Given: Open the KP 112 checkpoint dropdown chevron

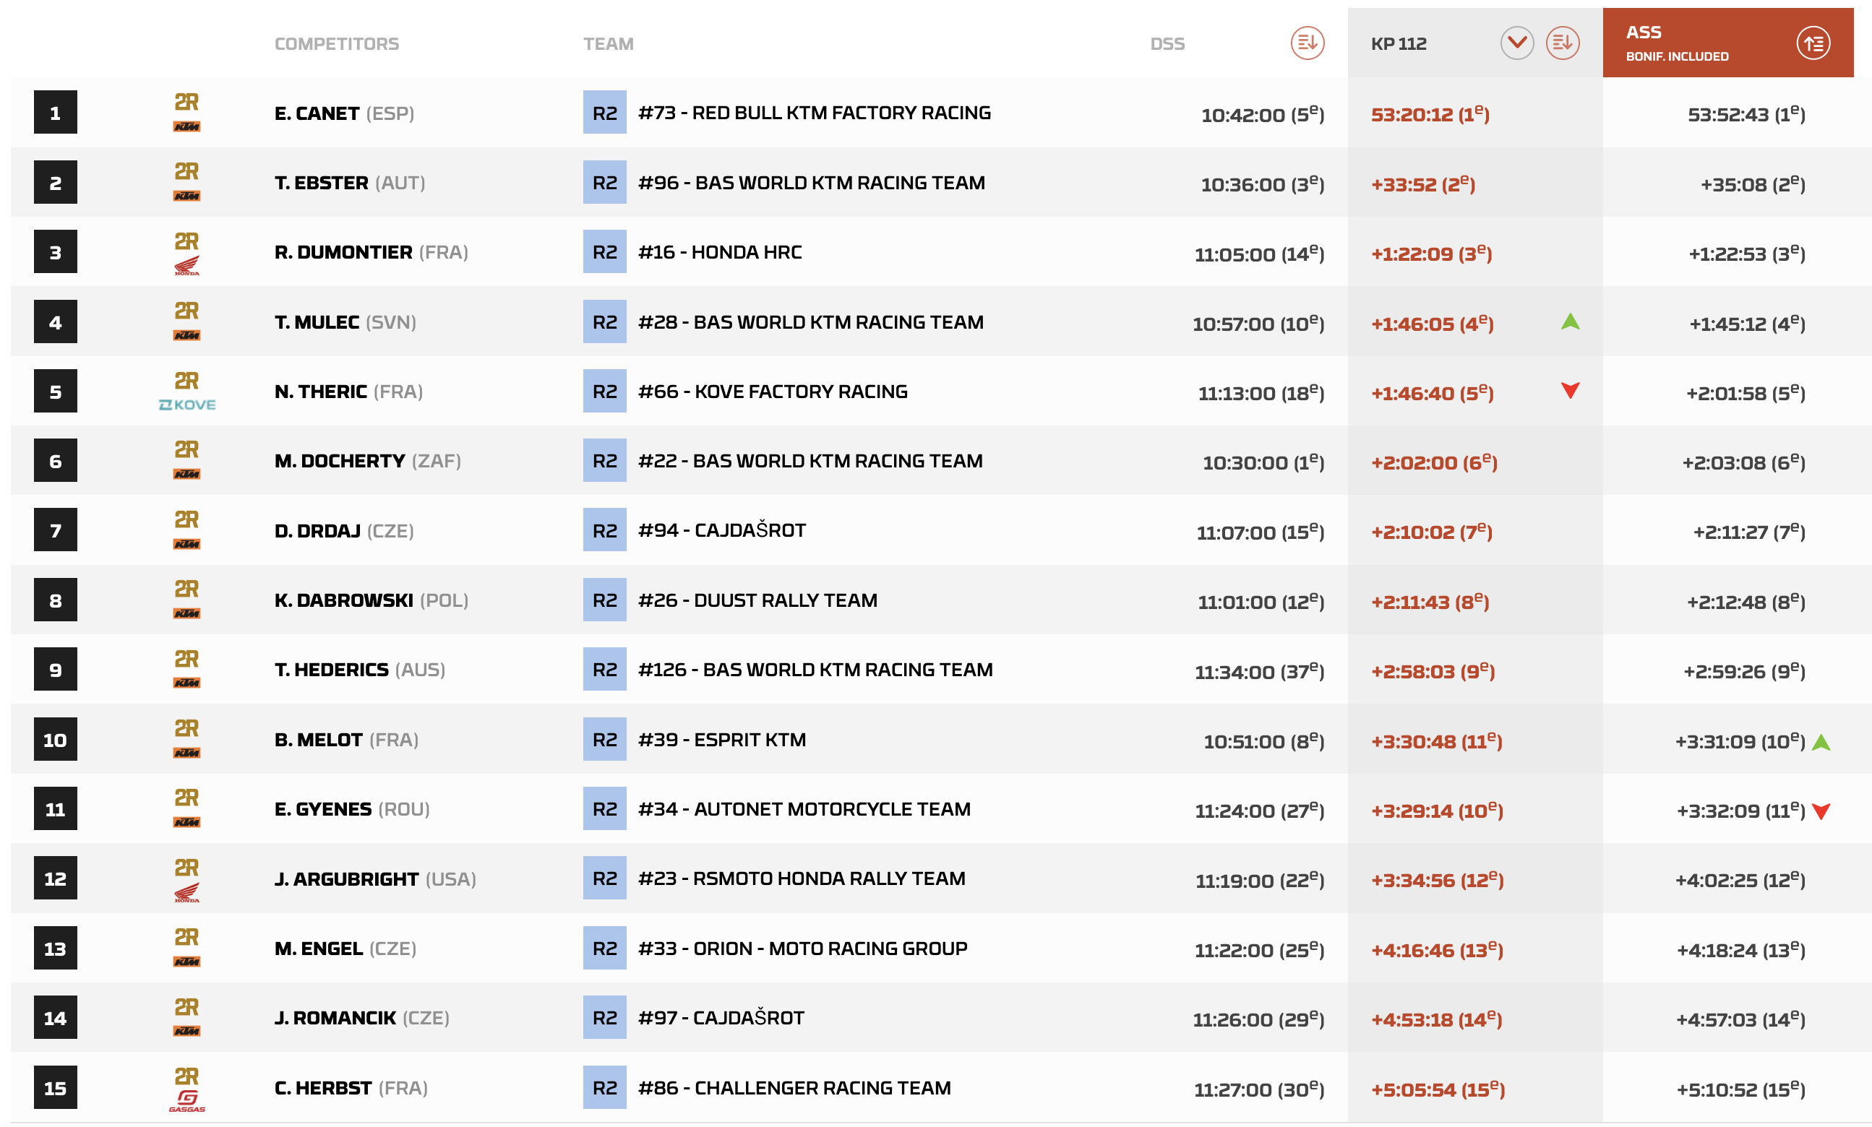Looking at the screenshot, I should pyautogui.click(x=1516, y=43).
